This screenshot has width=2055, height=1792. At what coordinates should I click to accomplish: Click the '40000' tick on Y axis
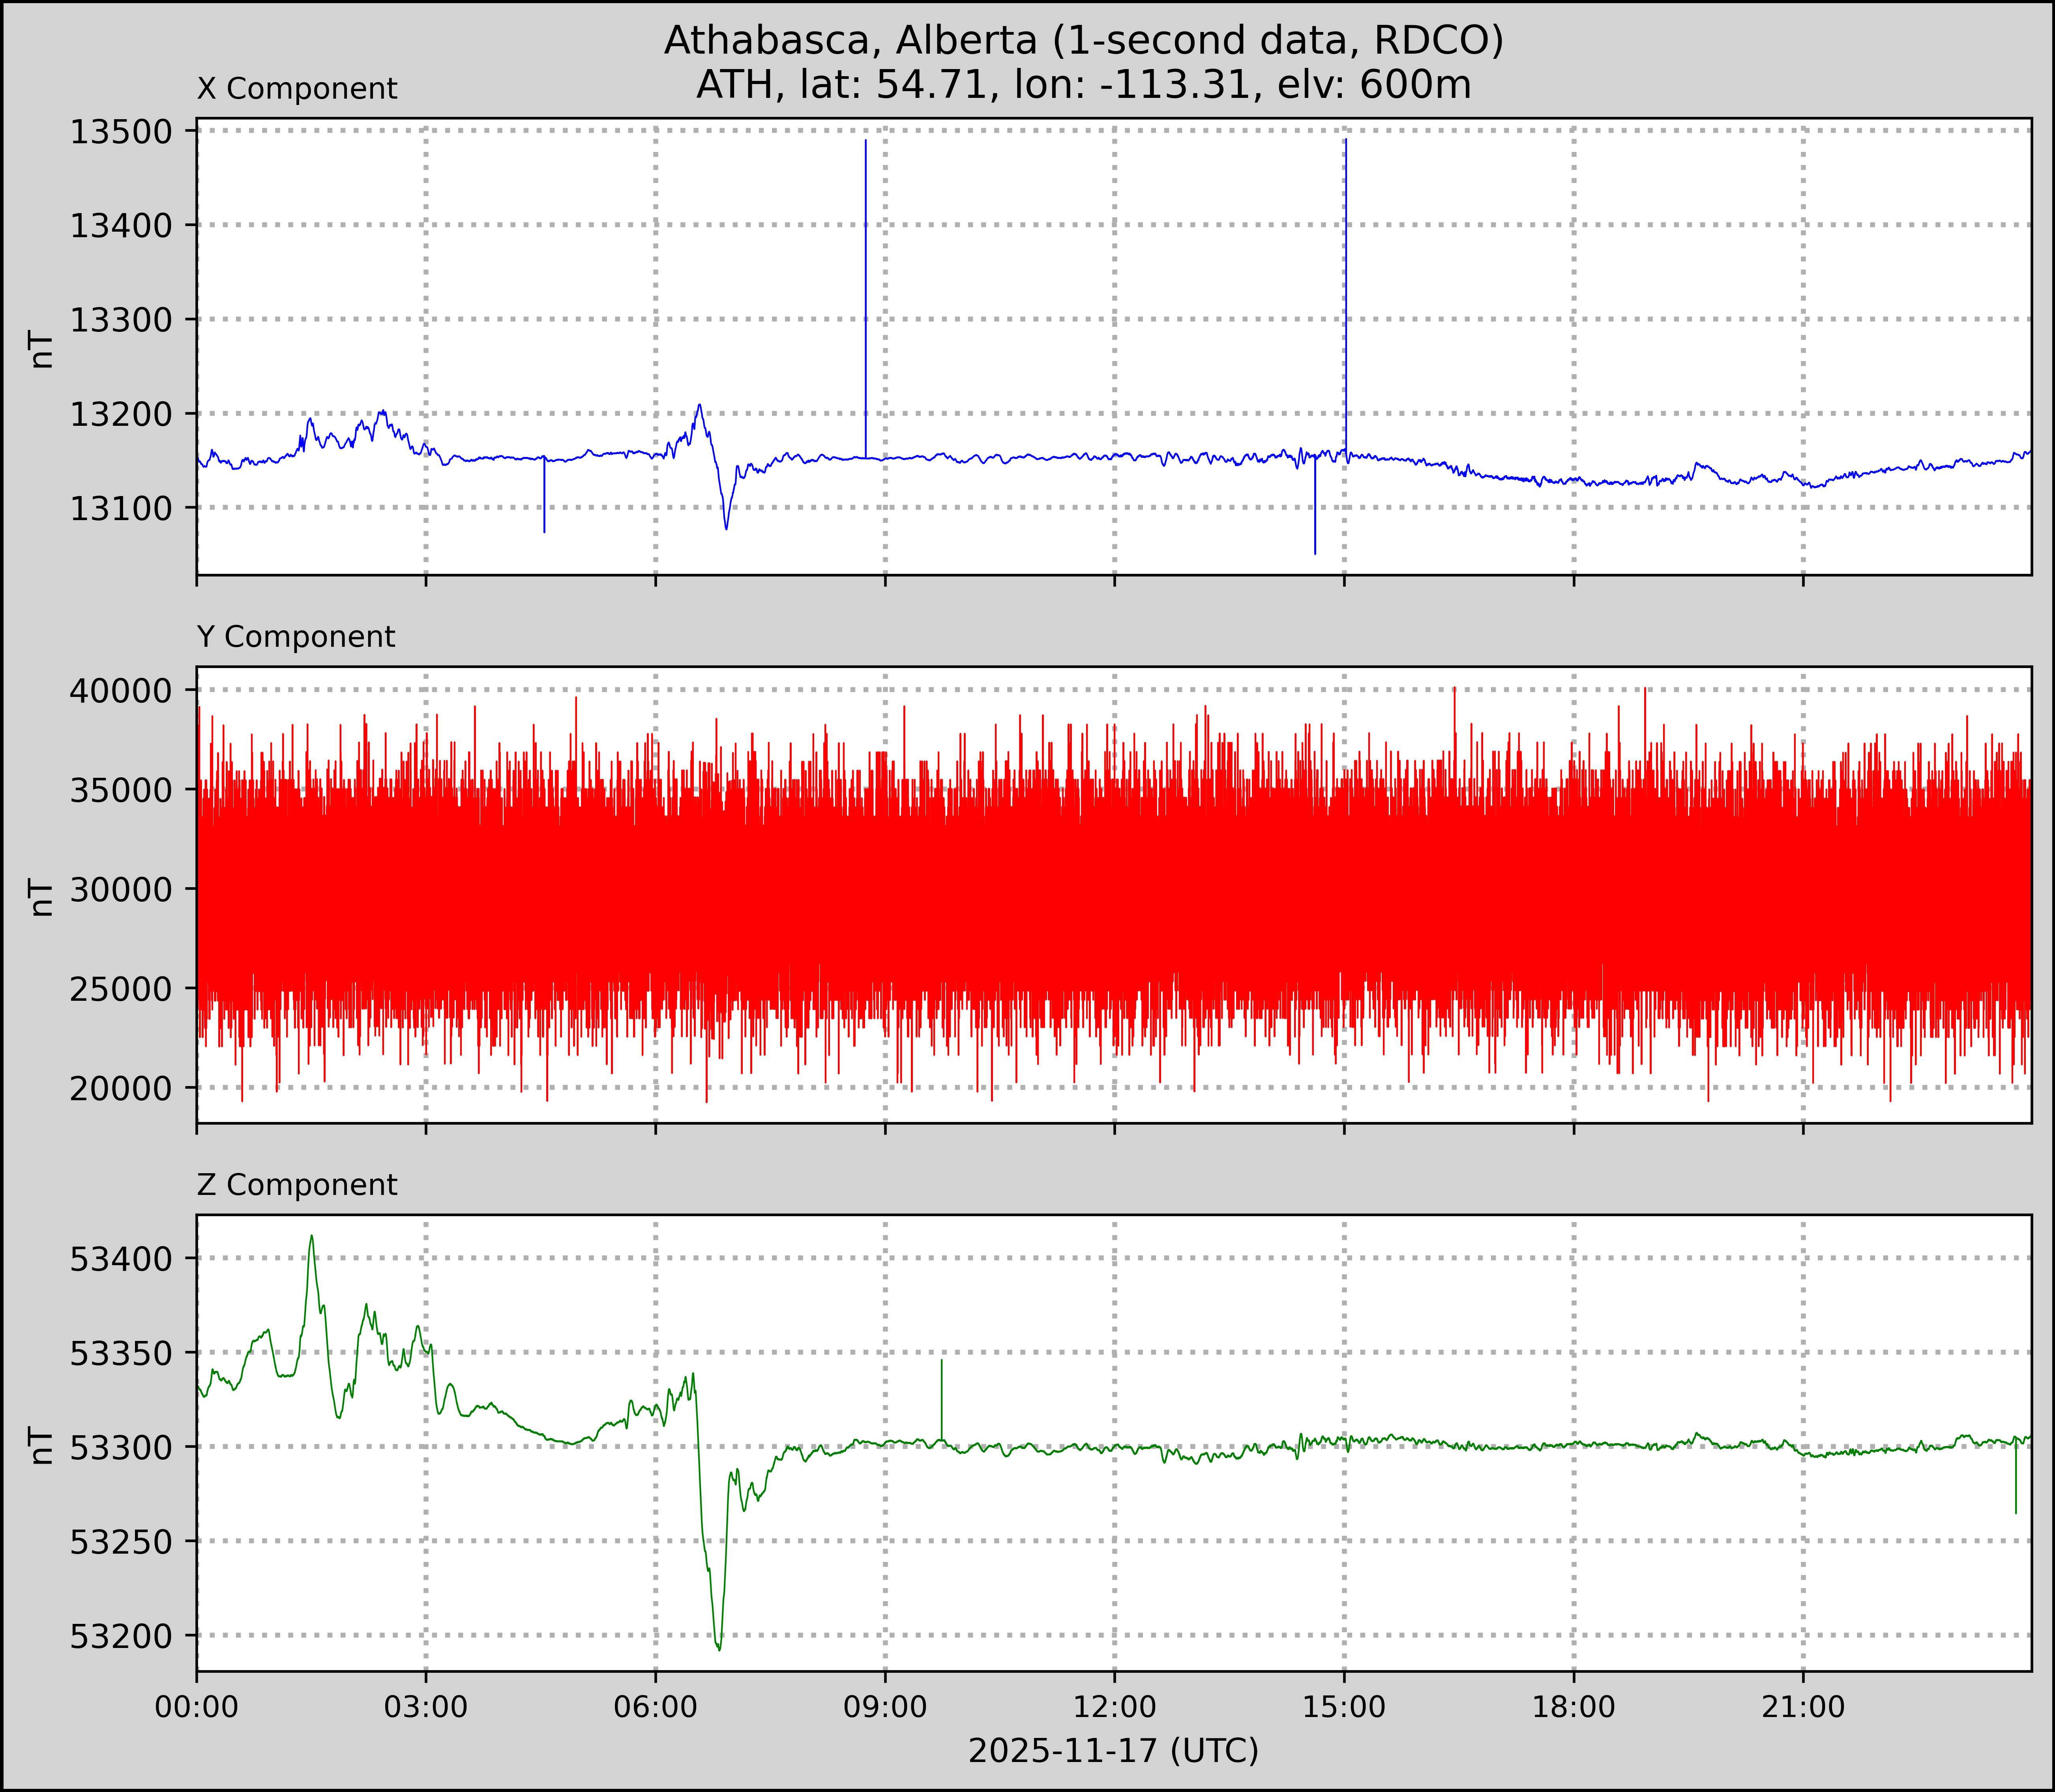(x=120, y=690)
